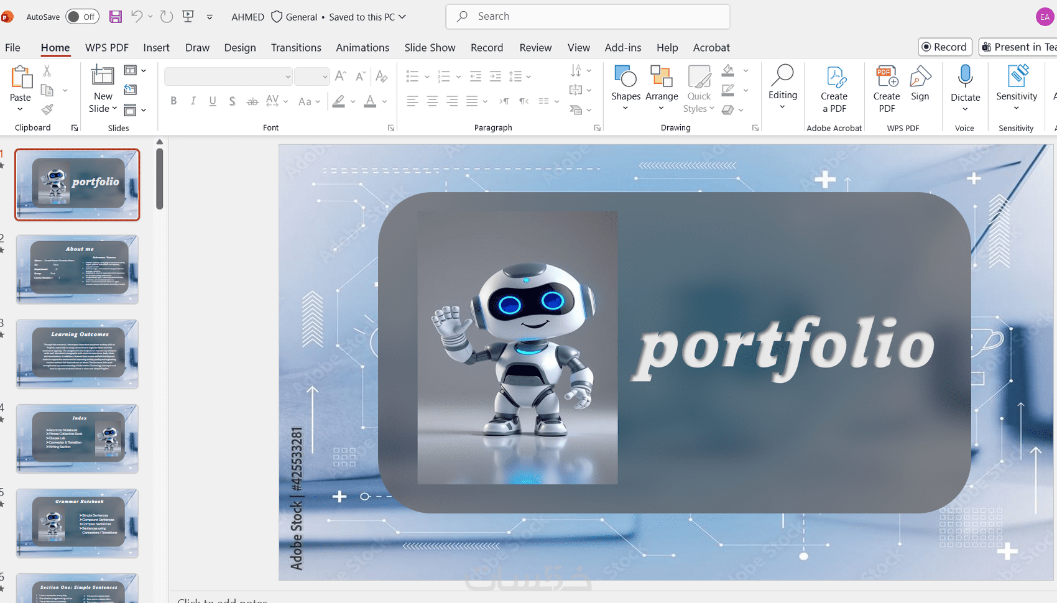Click the Dictate microphone icon

(x=965, y=76)
